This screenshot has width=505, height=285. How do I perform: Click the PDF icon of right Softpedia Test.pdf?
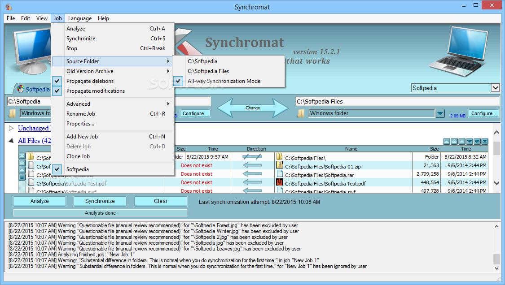(x=280, y=182)
